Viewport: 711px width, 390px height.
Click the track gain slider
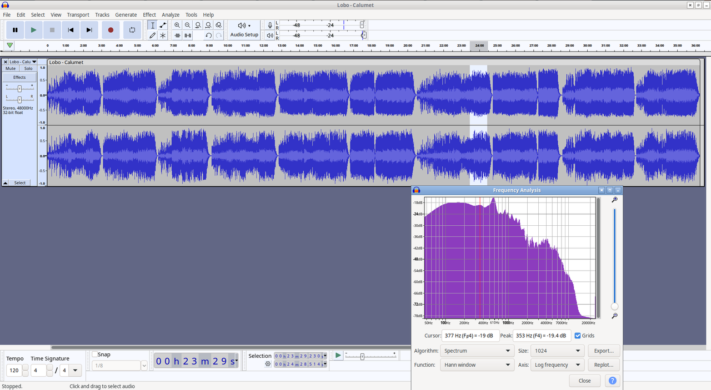coord(19,88)
